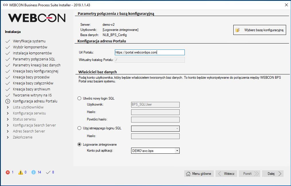Click the Użytkownik BPS_SQLUser field
Screen dimensions: 291x186
coord(155,104)
